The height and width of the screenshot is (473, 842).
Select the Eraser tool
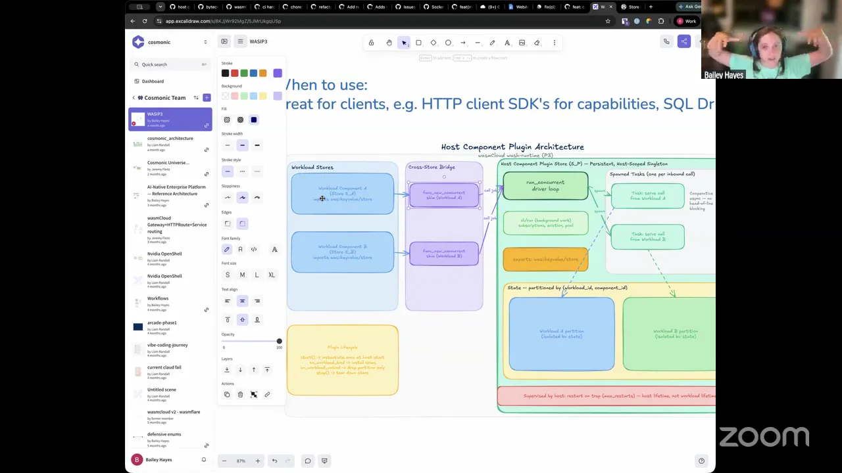coord(537,43)
